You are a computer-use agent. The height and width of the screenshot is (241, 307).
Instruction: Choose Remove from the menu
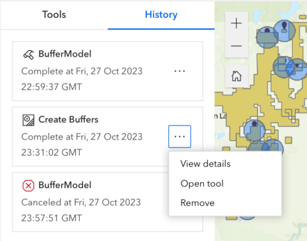[198, 203]
